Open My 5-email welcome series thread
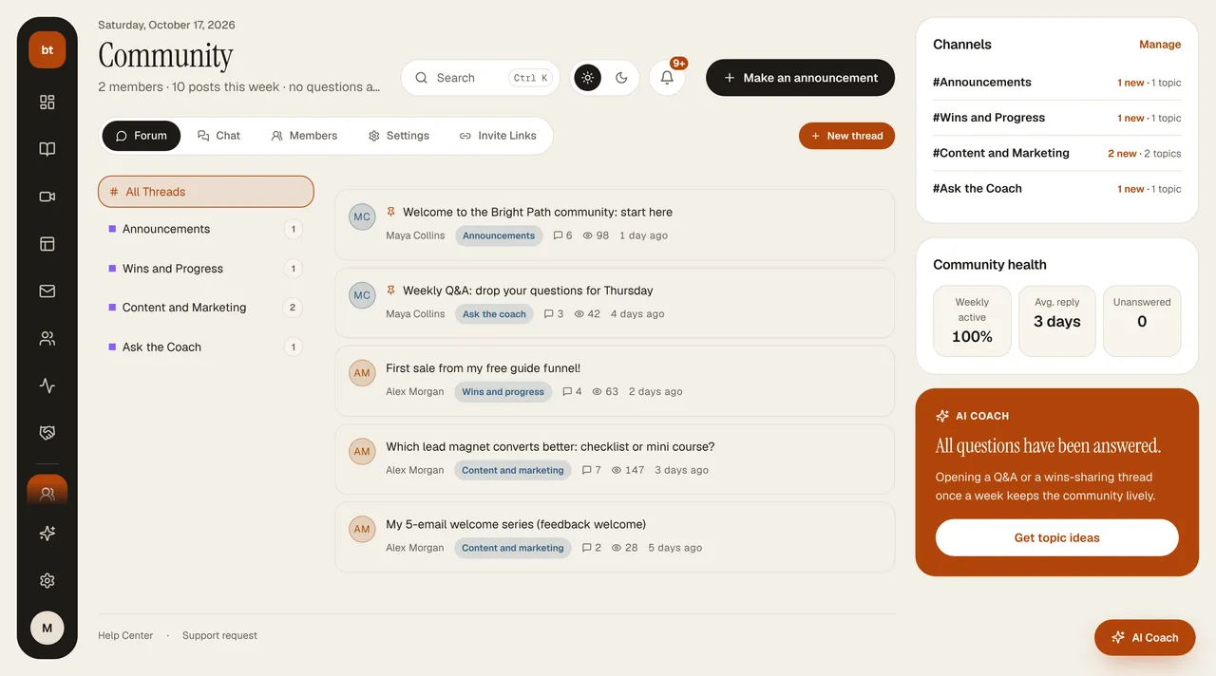The width and height of the screenshot is (1216, 676). click(516, 525)
